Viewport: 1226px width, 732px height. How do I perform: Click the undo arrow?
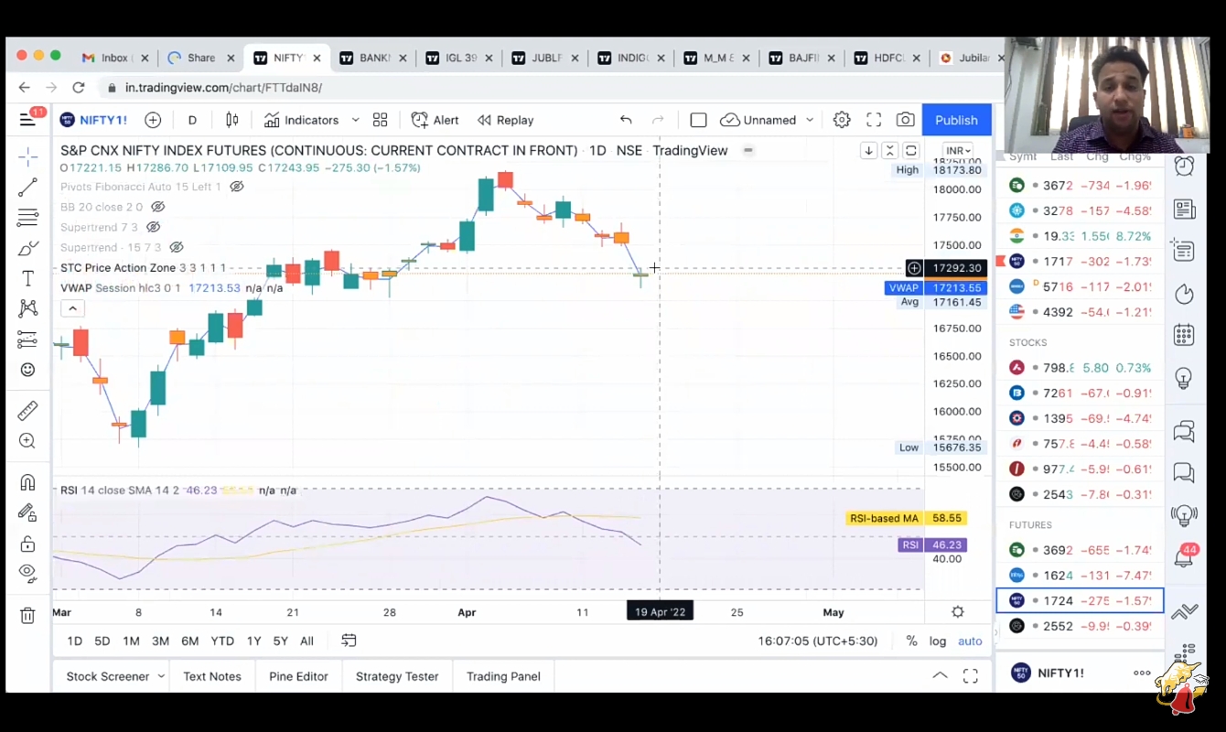626,120
